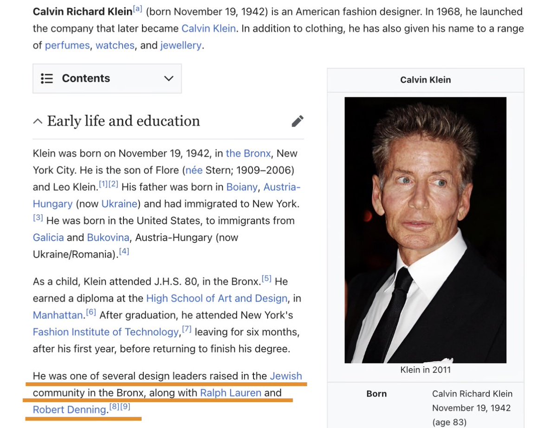This screenshot has width=557, height=428.
Task: Open the Calvin Klein infobox photo
Action: click(425, 230)
